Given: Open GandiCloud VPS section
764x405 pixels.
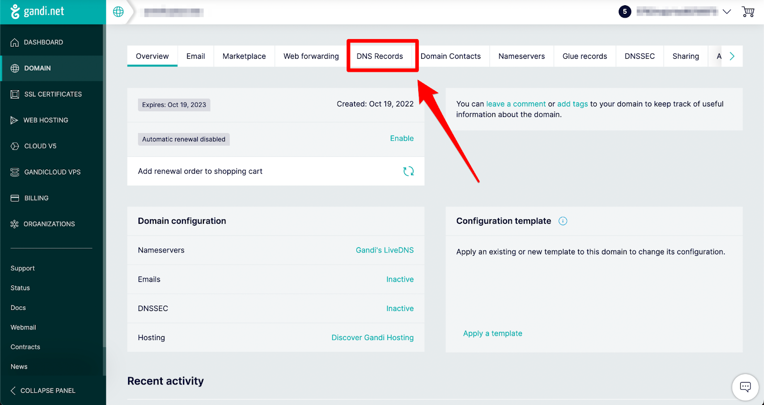Looking at the screenshot, I should [52, 172].
